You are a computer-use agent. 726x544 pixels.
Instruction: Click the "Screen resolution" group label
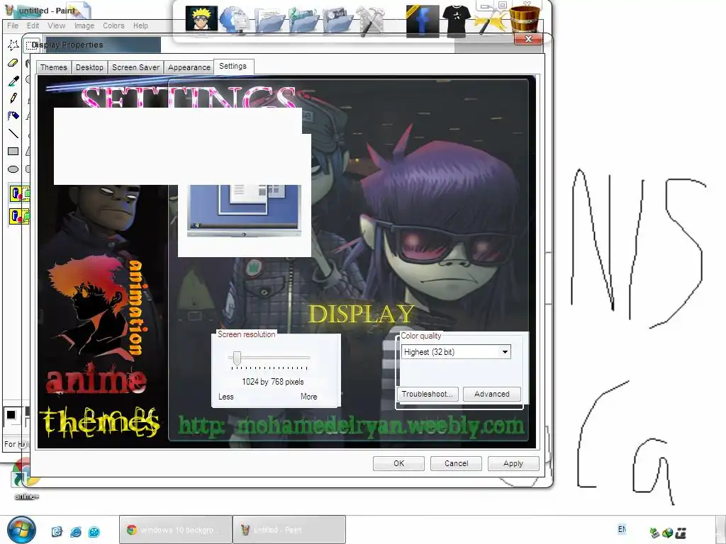(246, 334)
